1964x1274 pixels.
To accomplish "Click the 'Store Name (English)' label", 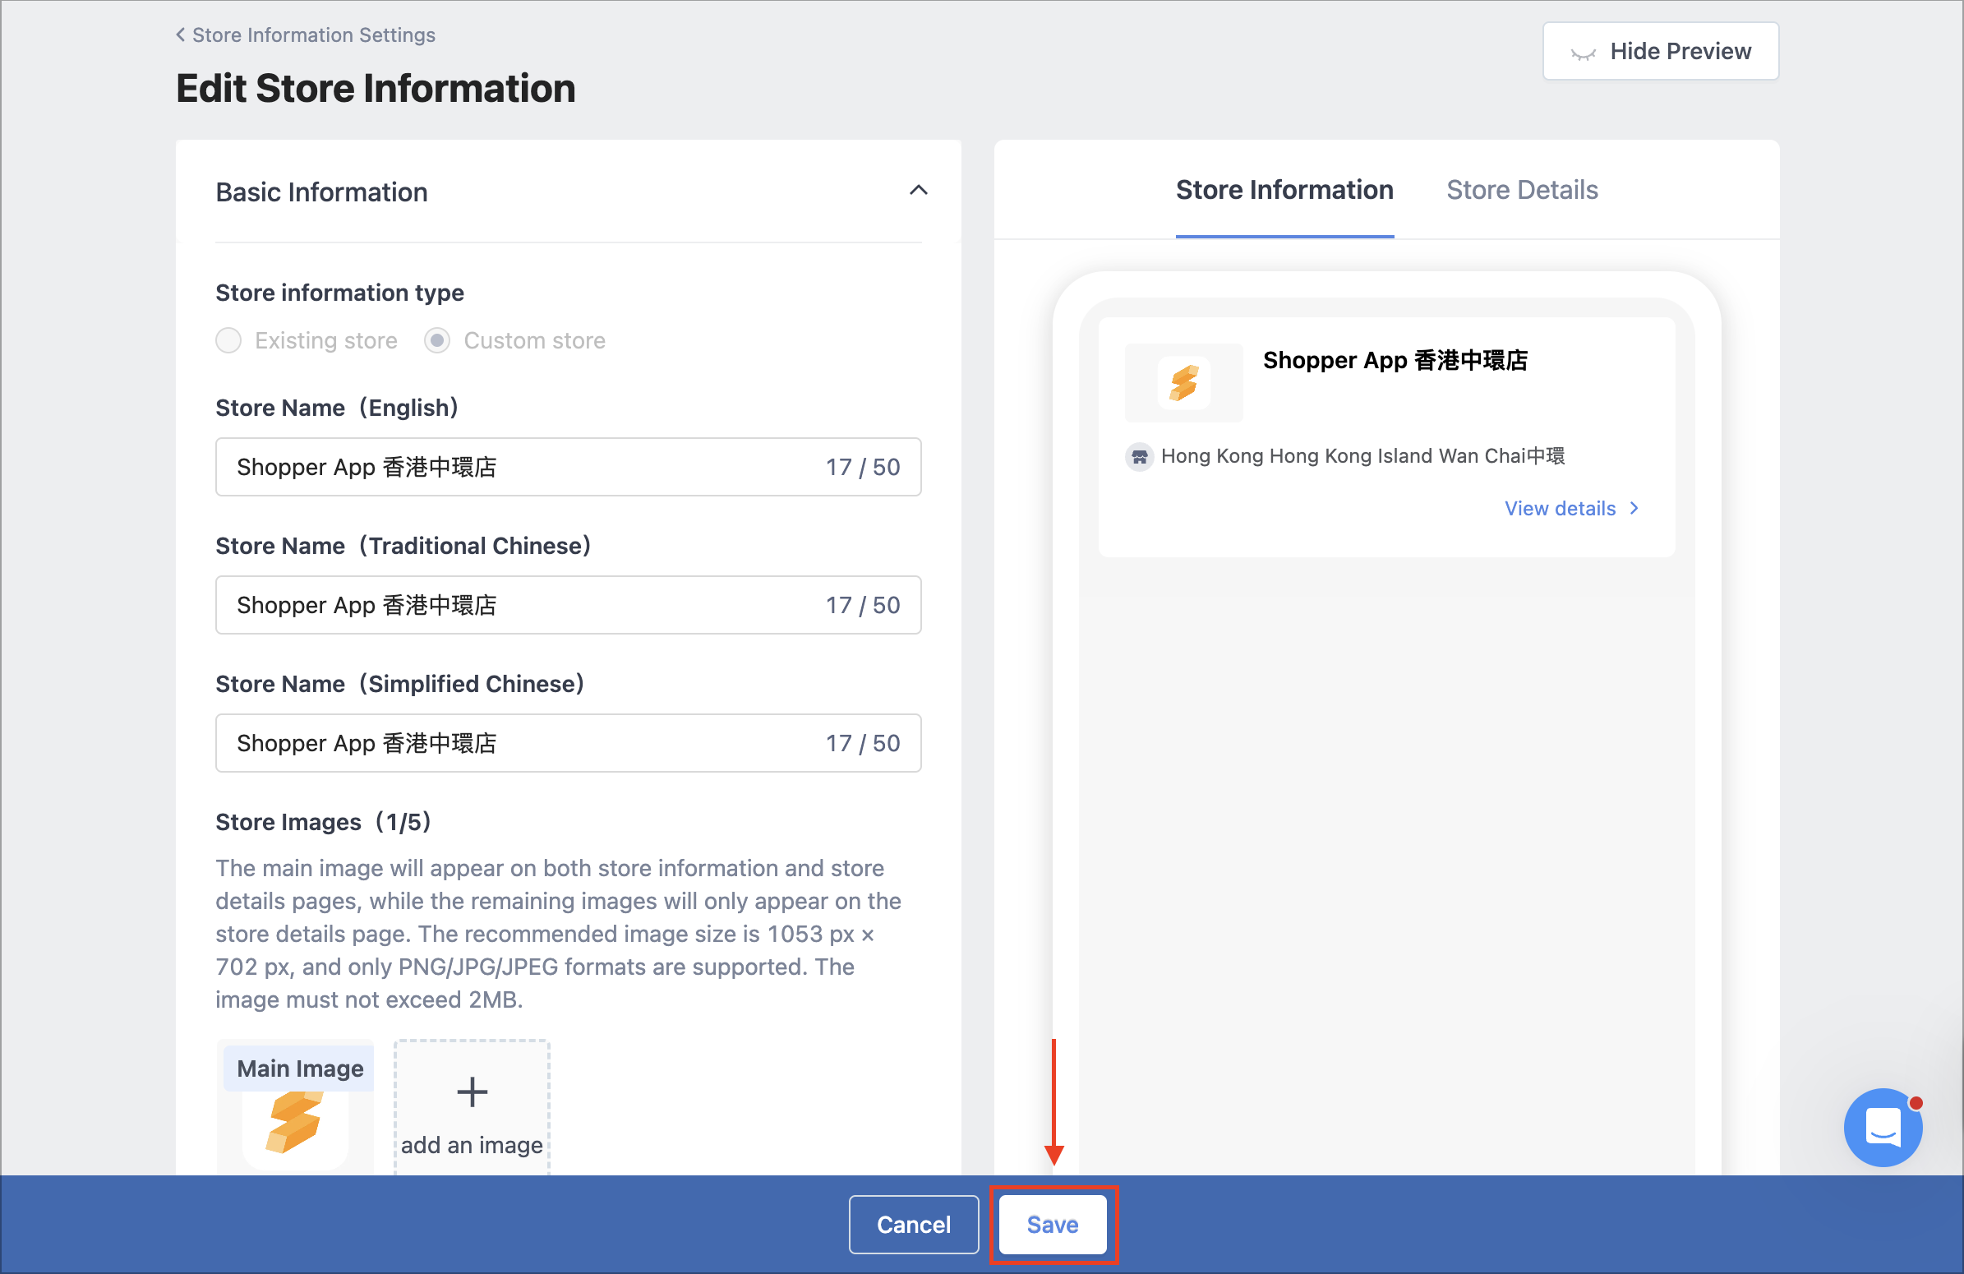I will [337, 408].
